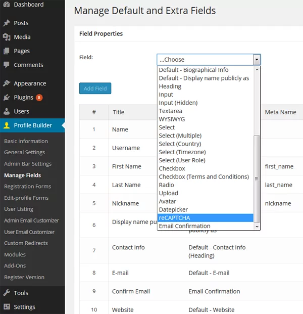303x314 pixels.
Task: Choose the 'Select (User Role)' option
Action: 206,160
